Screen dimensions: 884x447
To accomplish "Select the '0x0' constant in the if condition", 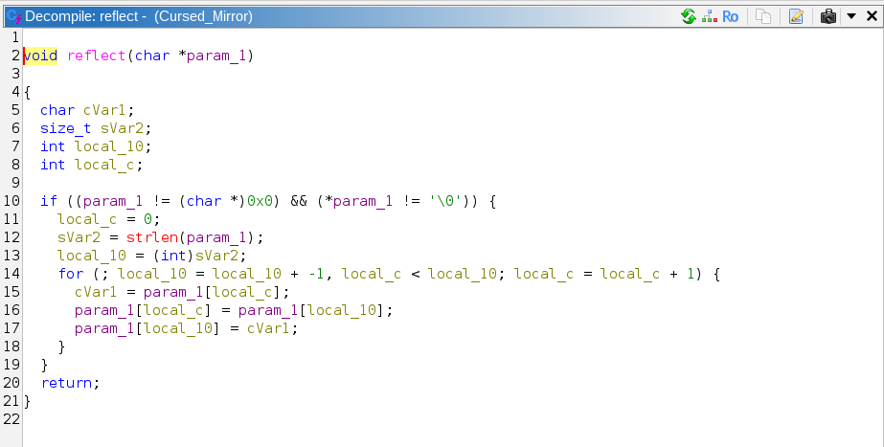I will [260, 201].
